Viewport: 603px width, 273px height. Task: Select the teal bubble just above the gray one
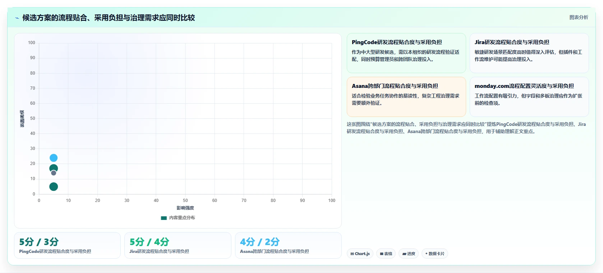click(54, 168)
